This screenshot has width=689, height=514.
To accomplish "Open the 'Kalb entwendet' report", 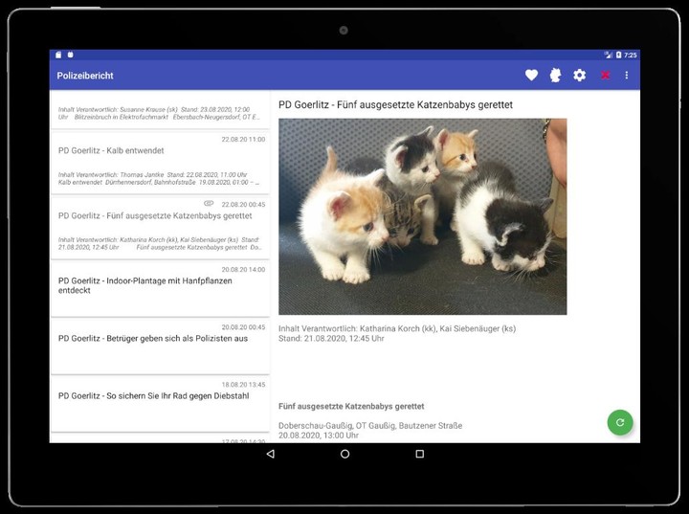I will (x=160, y=161).
